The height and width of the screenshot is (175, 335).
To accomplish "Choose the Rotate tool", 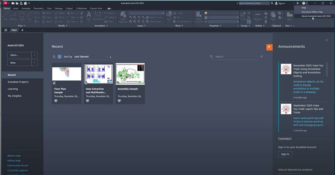I will click(x=59, y=13).
